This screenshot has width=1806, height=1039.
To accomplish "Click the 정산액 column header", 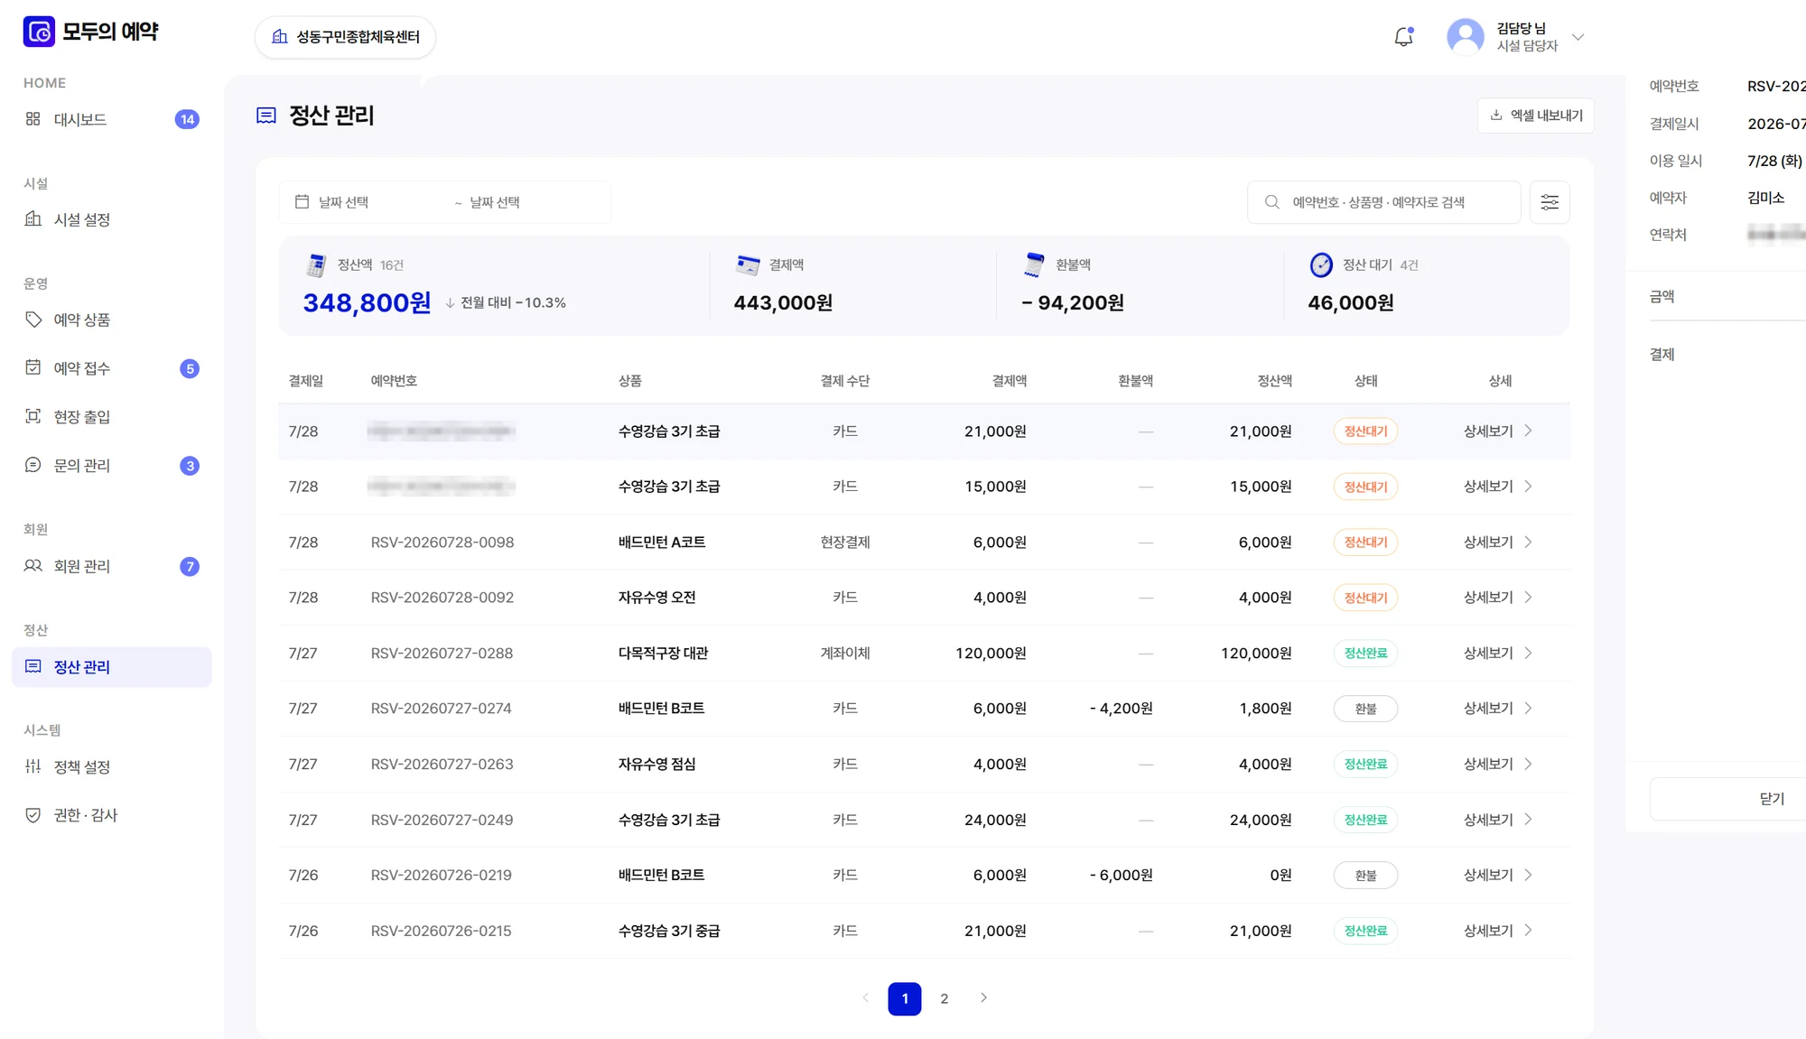I will 1274,381.
